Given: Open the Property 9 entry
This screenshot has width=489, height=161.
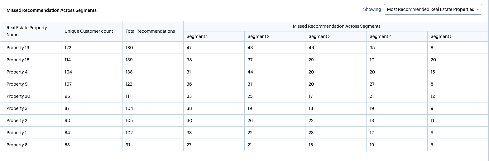Looking at the screenshot, I should coord(17,84).
